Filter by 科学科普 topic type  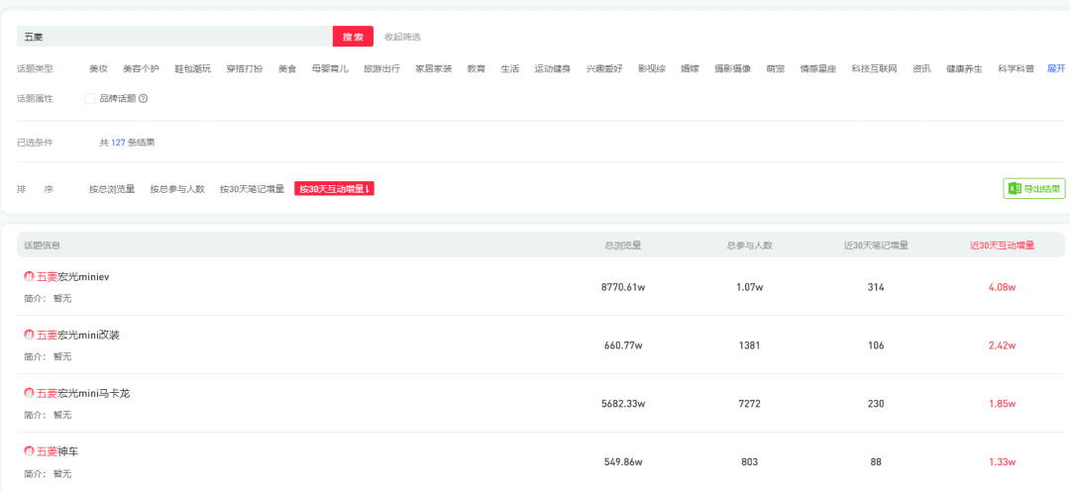(1016, 69)
